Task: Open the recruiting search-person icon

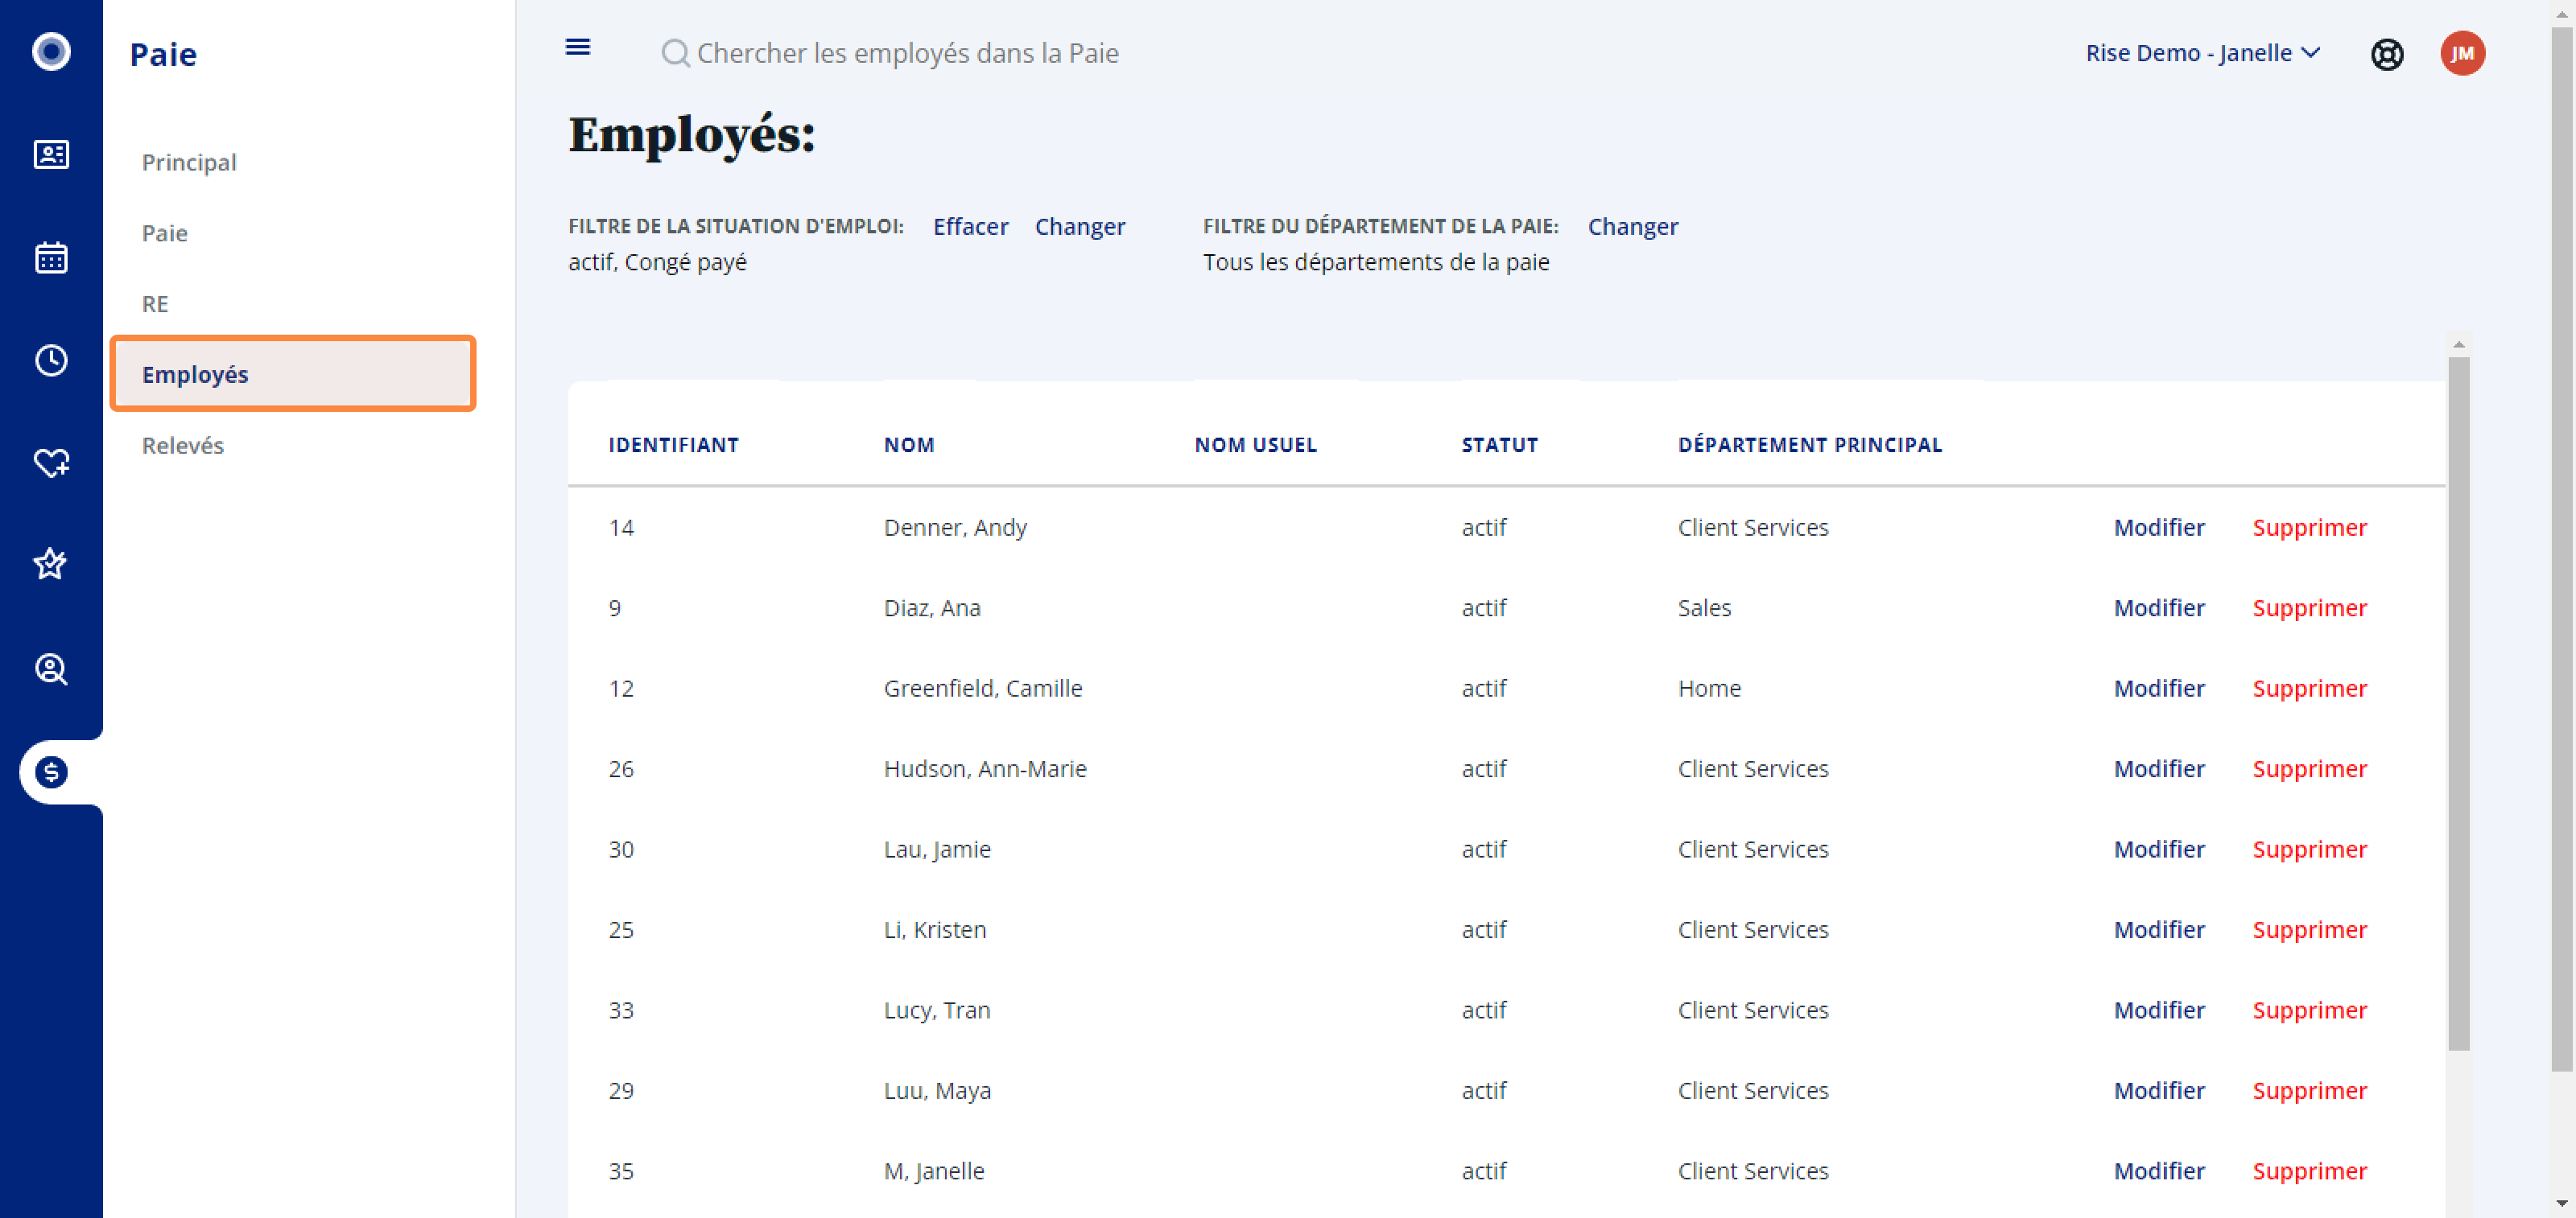Action: pos(51,669)
